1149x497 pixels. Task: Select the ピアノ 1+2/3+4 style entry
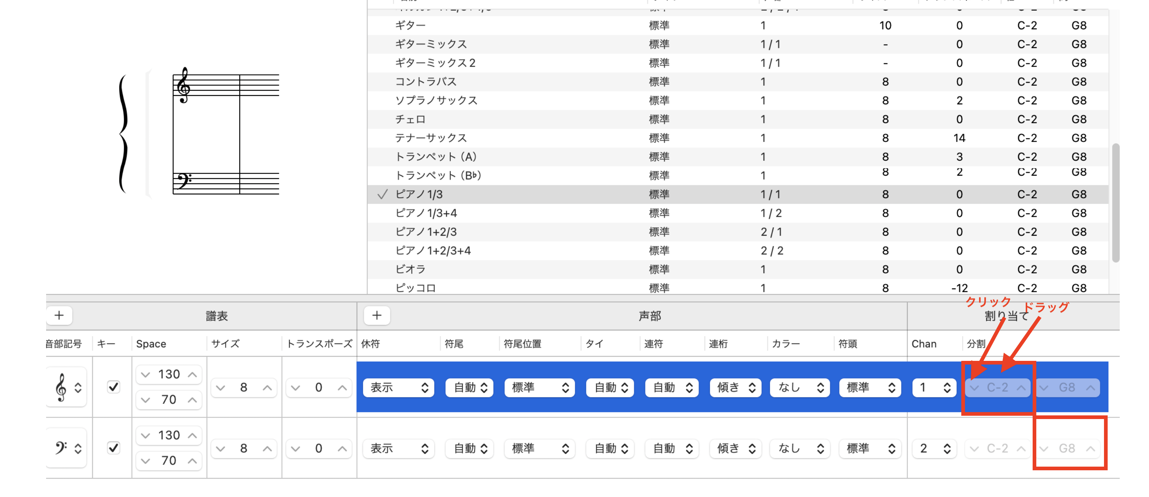click(433, 250)
